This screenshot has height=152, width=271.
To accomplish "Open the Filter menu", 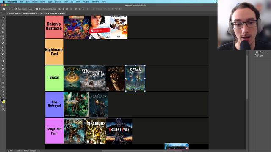I will 66,2.
